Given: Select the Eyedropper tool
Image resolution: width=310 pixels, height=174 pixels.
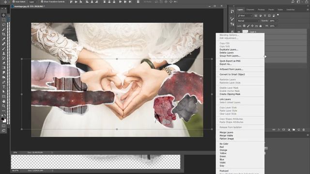Looking at the screenshot, I should click(x=3, y=39).
